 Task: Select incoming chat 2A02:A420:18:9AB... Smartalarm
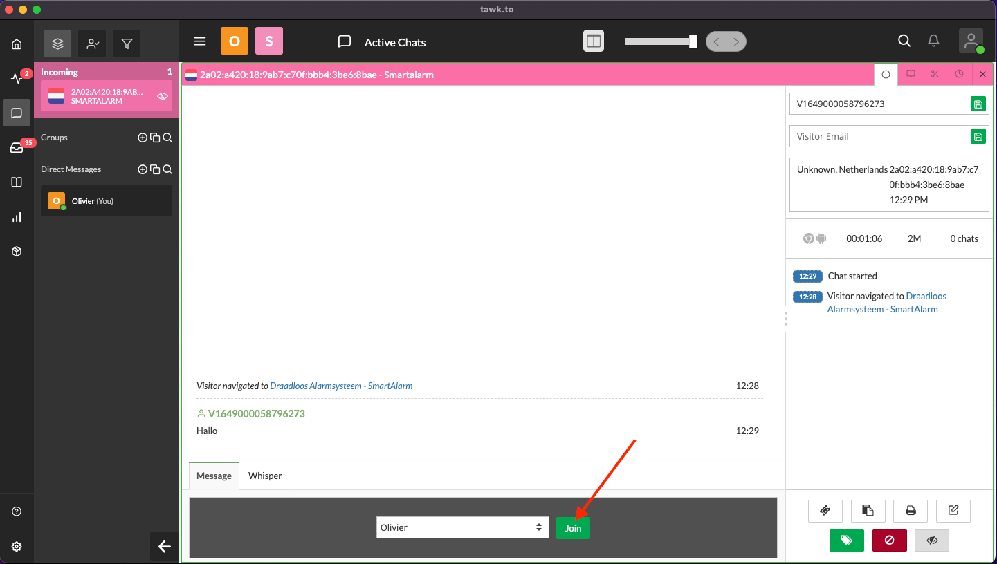[x=107, y=96]
